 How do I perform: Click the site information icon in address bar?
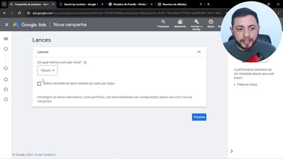point(28,13)
